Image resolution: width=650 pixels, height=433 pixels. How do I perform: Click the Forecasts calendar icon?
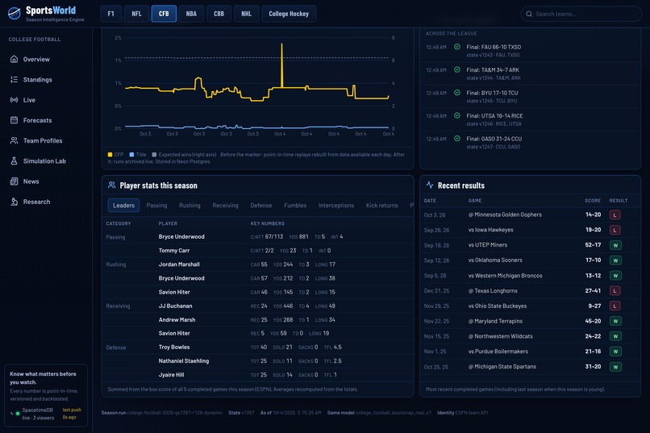click(14, 120)
